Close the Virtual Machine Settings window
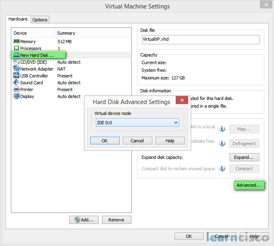Screen dimensions: 274x246 coord(266,5)
